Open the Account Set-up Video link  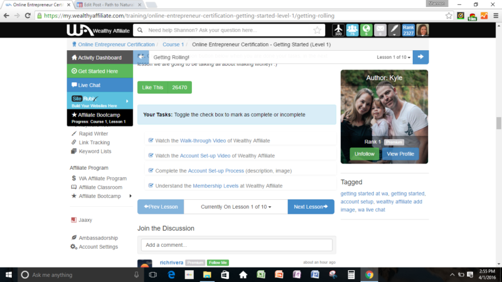pos(205,155)
